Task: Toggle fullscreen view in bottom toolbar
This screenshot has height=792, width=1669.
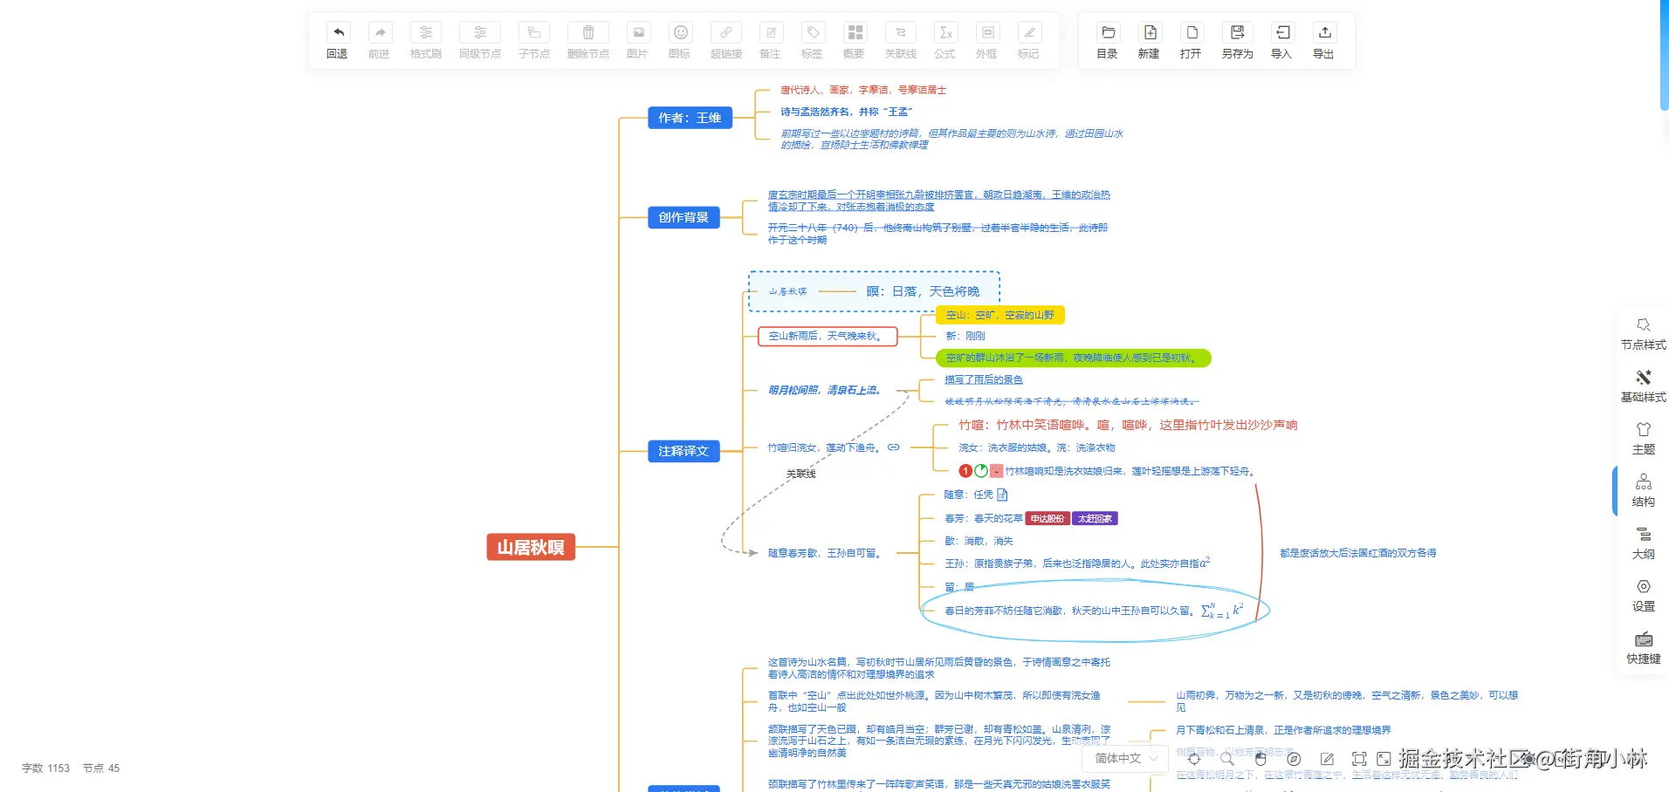Action: coord(1384,759)
